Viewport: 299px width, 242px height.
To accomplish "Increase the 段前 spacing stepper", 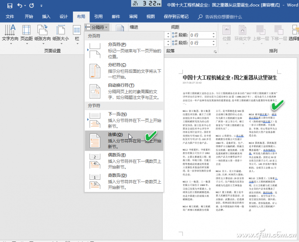I will point(213,34).
